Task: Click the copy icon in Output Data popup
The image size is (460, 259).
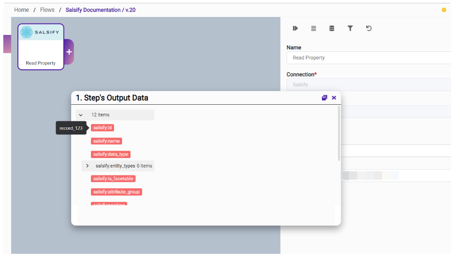Action: click(x=324, y=98)
